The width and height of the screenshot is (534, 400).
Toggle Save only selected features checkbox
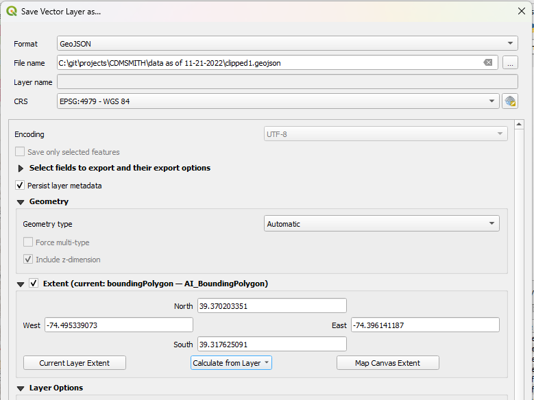click(x=20, y=152)
